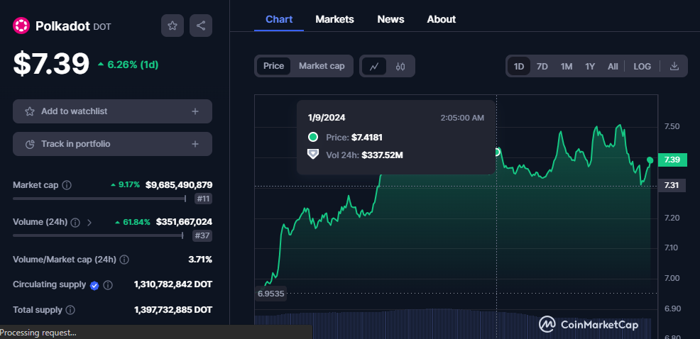Click the Volume/Market cap info icon
The image size is (700, 339).
tap(124, 260)
